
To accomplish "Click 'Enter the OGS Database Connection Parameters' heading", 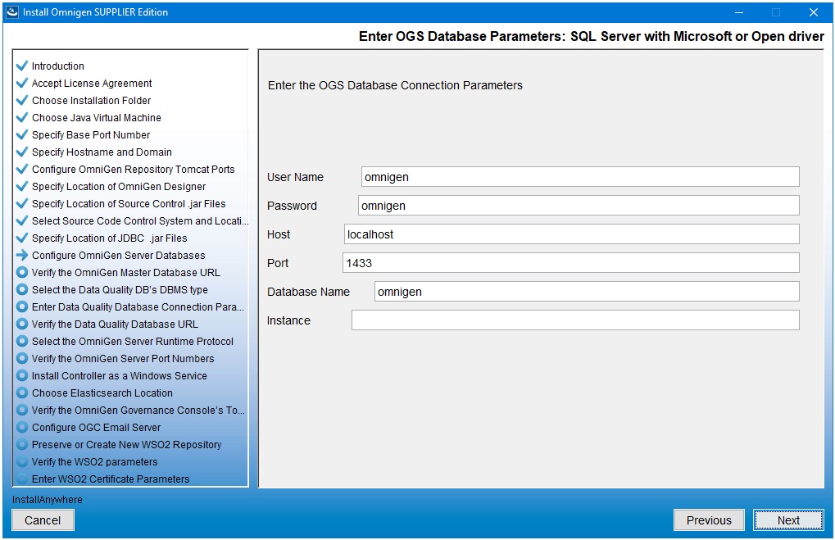I will 395,85.
